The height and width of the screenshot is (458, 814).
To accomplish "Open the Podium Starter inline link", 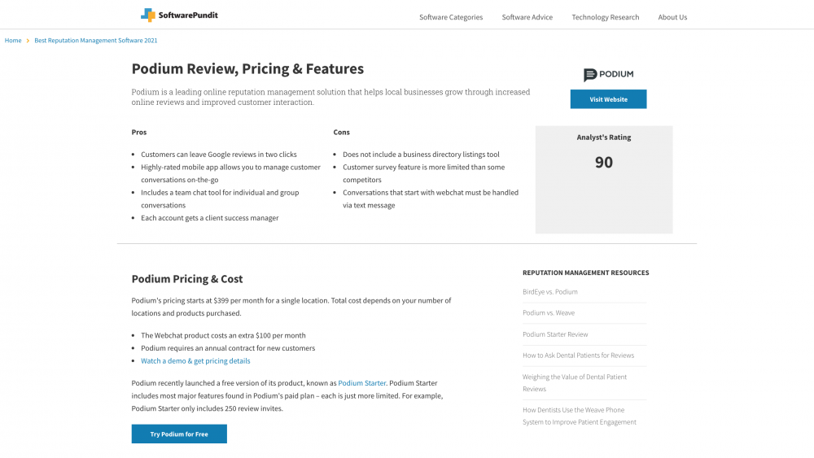I will point(362,383).
